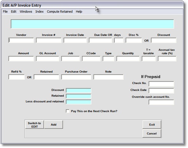Viewport: 188px width, 148px height.
Task: Click into the Note field
Action: 109,77
